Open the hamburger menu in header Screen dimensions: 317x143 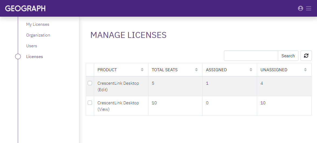pos(309,8)
